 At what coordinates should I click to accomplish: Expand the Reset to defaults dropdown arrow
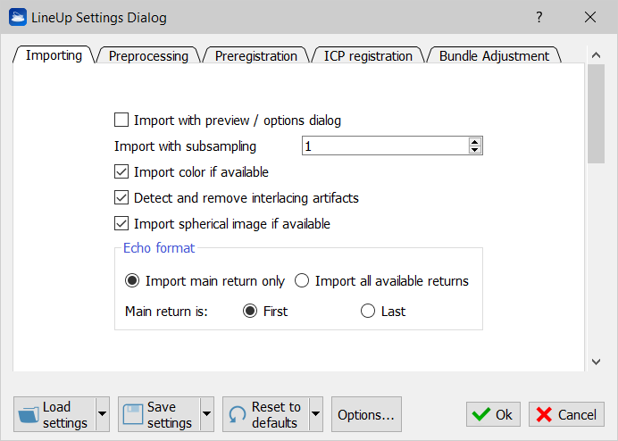click(x=315, y=414)
